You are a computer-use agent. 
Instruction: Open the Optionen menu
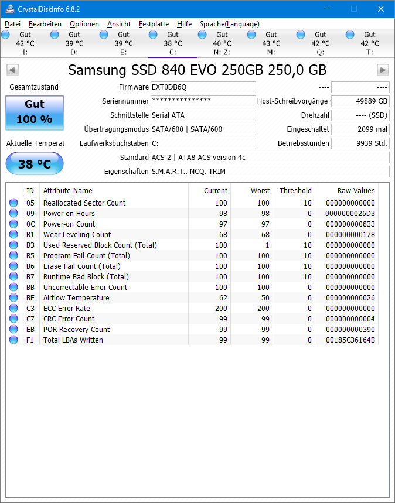click(x=84, y=24)
